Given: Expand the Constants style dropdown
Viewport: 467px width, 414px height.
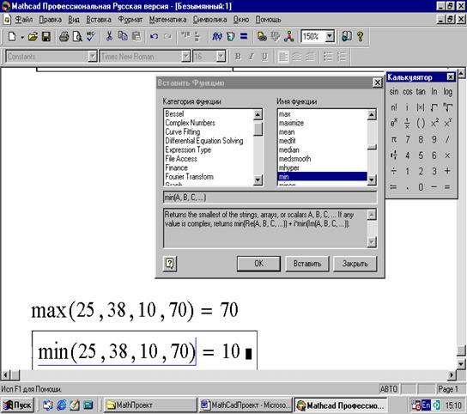Looking at the screenshot, I should pos(93,57).
